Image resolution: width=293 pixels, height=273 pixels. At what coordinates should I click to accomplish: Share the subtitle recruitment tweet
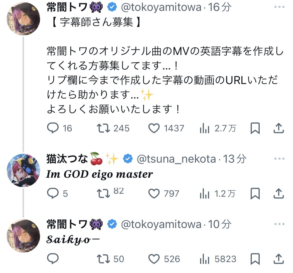[x=278, y=128]
